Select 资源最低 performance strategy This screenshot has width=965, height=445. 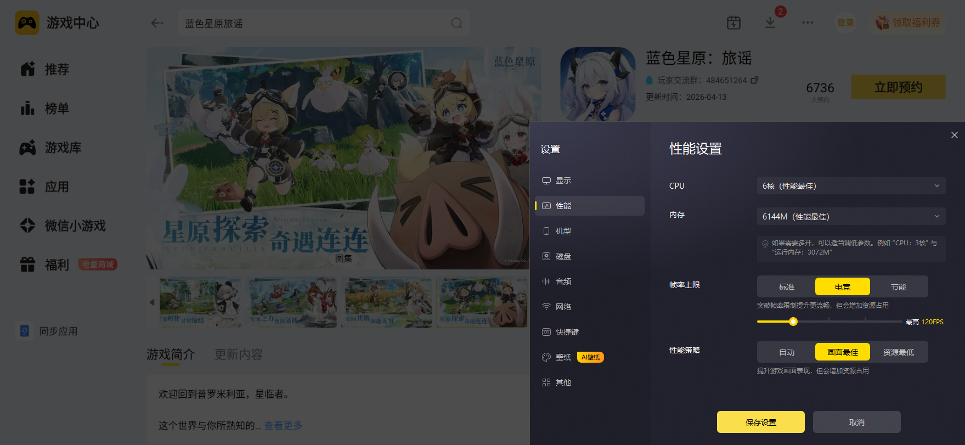pyautogui.click(x=899, y=352)
